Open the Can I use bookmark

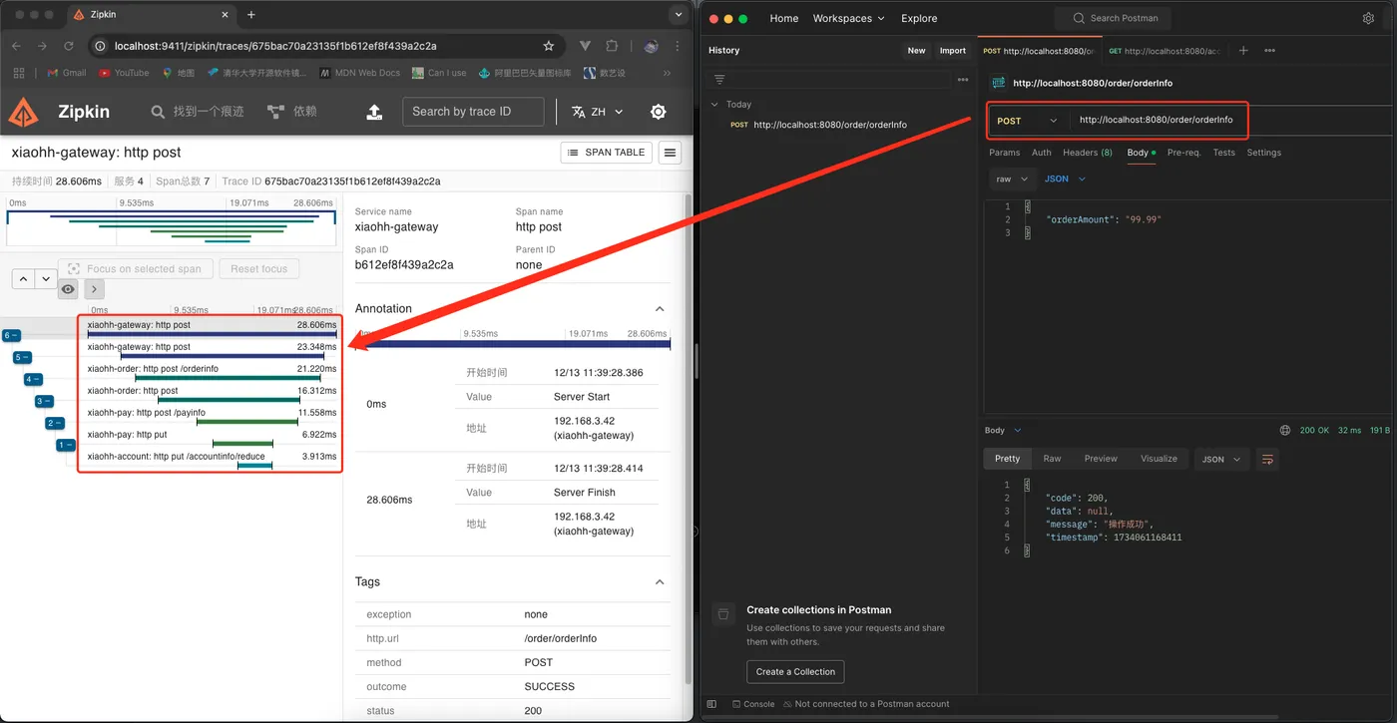coord(439,73)
